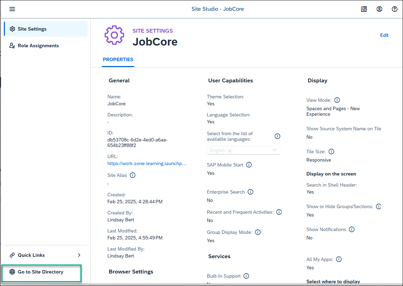Click the Edit button
Image resolution: width=403 pixels, height=286 pixels.
click(x=384, y=35)
